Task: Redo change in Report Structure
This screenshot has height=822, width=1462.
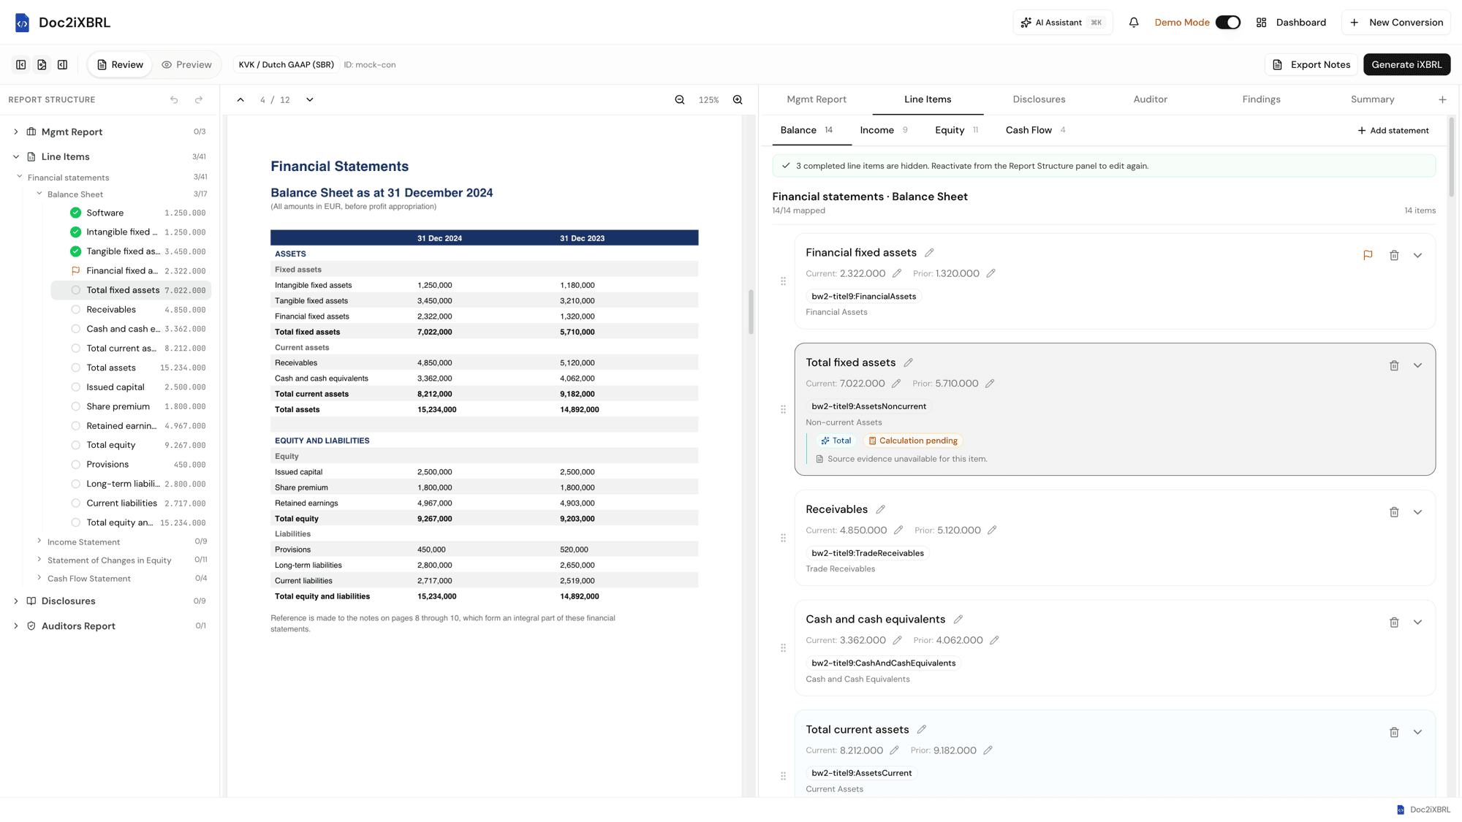Action: click(x=199, y=100)
